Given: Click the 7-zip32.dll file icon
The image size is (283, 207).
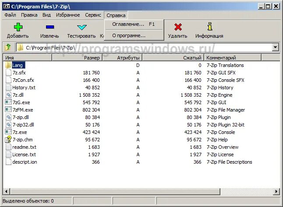Looking at the screenshot, I should pos(8,125).
